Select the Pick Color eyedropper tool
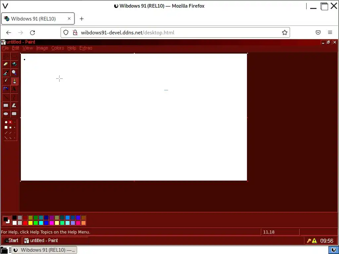Screen dimensions: 339x254 [6, 72]
